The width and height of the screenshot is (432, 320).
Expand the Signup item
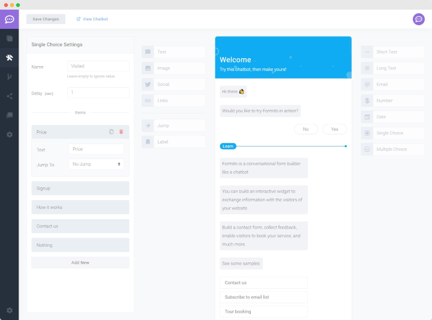[x=80, y=189]
